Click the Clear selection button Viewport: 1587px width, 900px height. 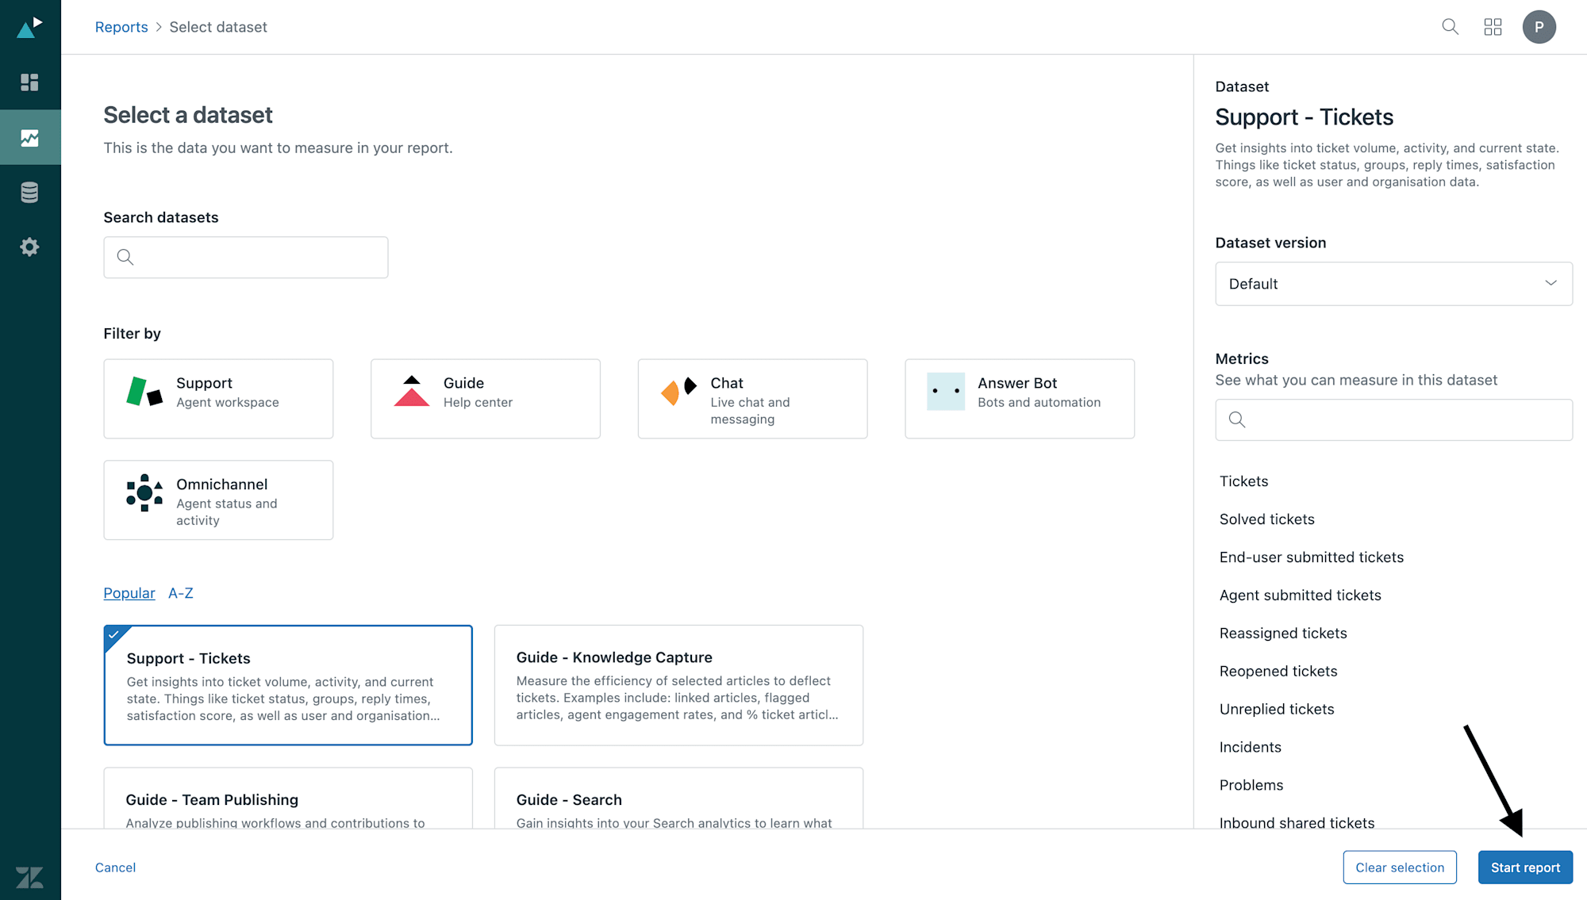pos(1400,866)
